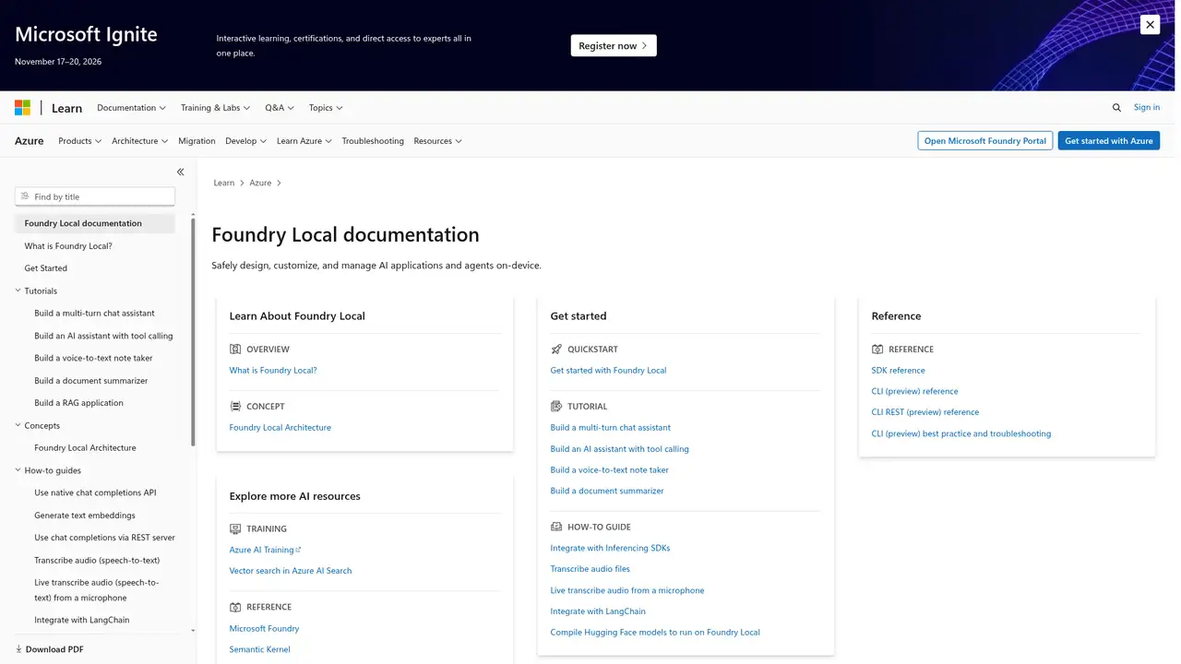1181x664 pixels.
Task: Expand the Azure Products menu
Action: pyautogui.click(x=79, y=141)
